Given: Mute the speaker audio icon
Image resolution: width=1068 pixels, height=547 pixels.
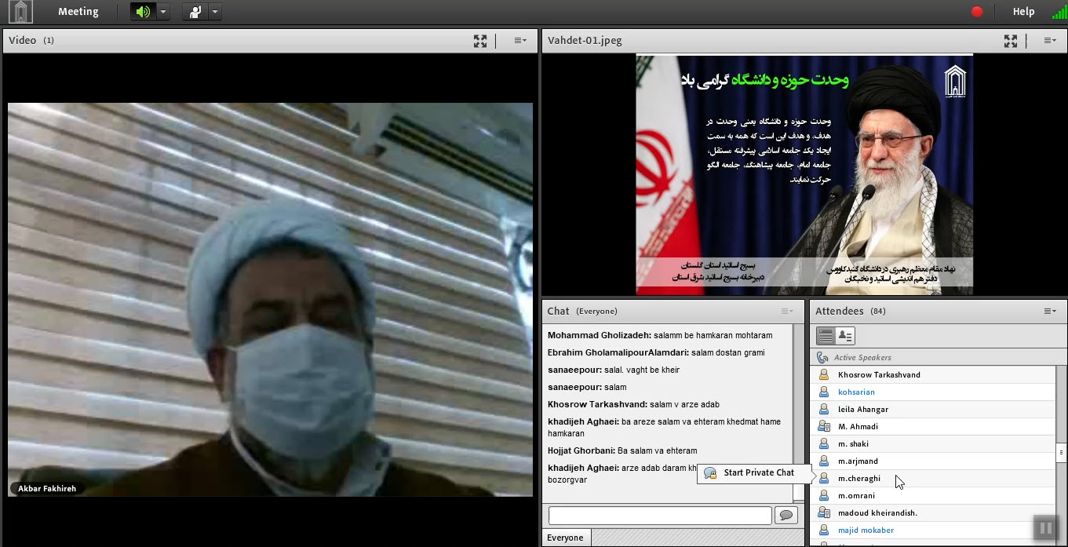Looking at the screenshot, I should tap(143, 12).
